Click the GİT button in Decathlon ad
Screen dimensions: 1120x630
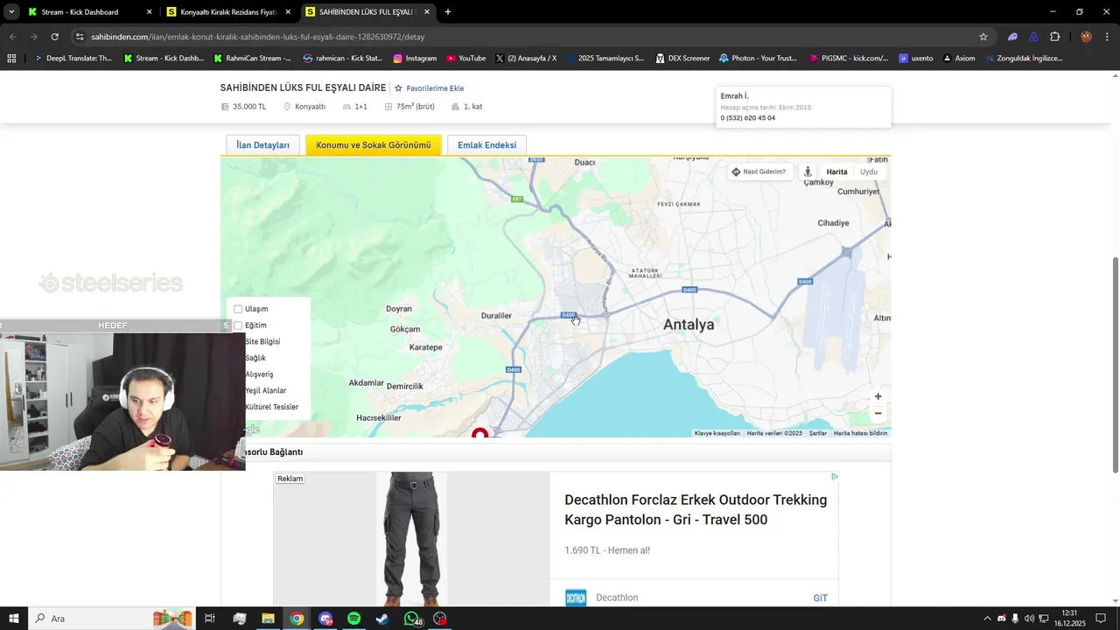tap(820, 598)
